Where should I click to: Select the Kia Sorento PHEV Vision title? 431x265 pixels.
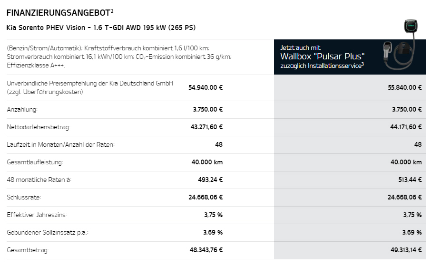click(101, 28)
